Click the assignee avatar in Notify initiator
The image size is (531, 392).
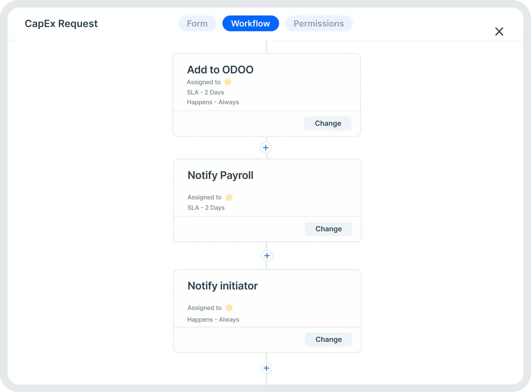tap(229, 308)
